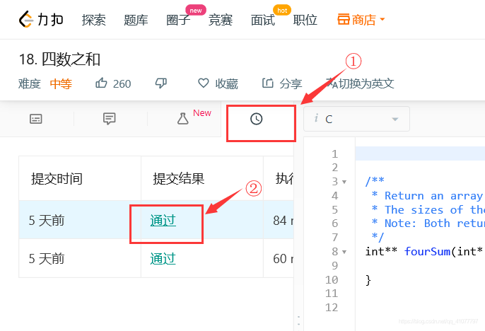
Task: Click the LeetCode 力扣 logo
Action: tap(41, 20)
